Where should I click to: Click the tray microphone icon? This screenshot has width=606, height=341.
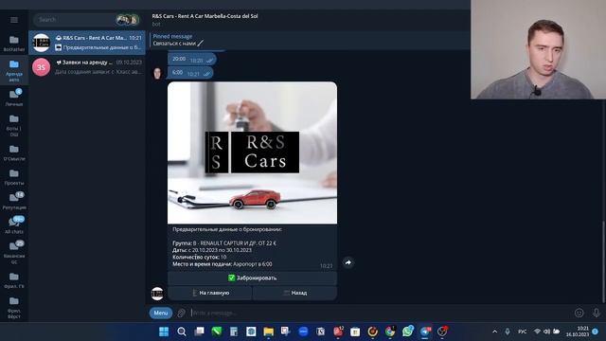[508, 332]
